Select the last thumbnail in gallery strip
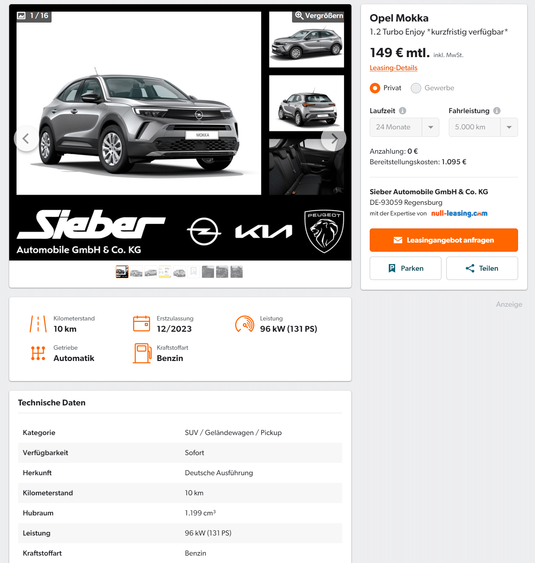 point(237,272)
